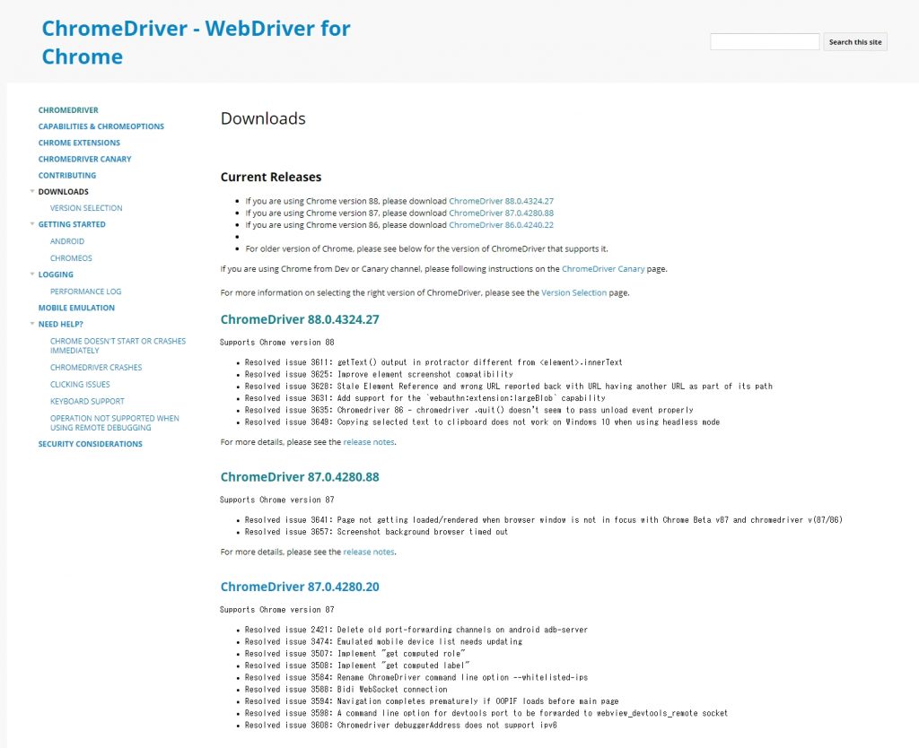Click the Current Releases heading
This screenshot has height=748, width=919.
point(271,177)
